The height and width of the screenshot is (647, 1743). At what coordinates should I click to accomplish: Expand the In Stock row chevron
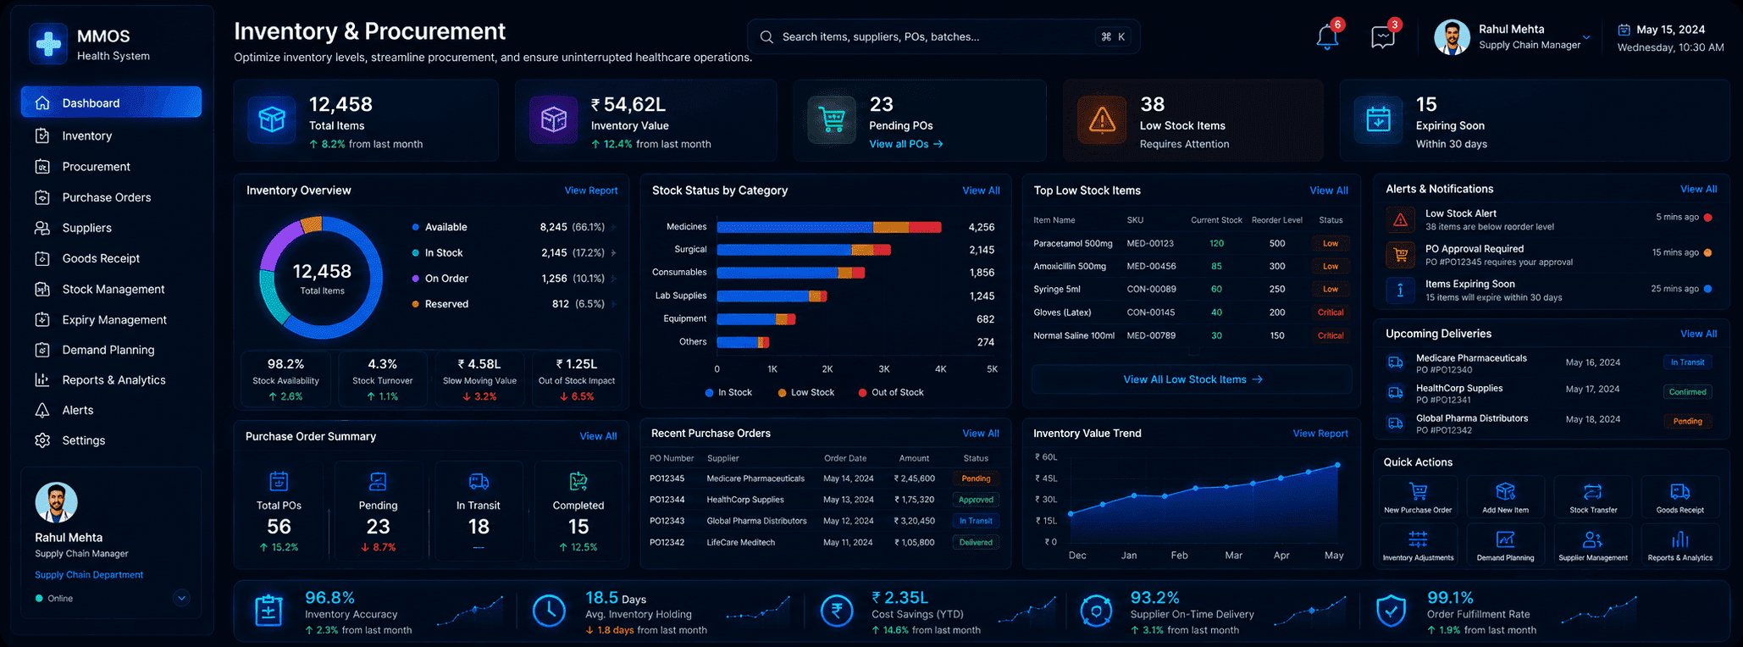point(613,252)
